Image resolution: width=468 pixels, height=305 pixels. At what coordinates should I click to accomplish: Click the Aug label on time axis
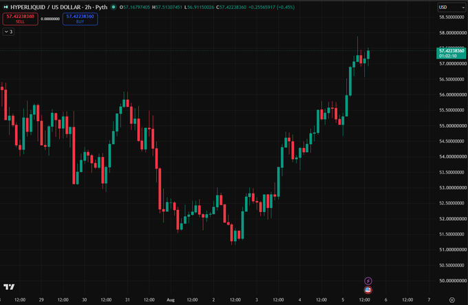171,300
